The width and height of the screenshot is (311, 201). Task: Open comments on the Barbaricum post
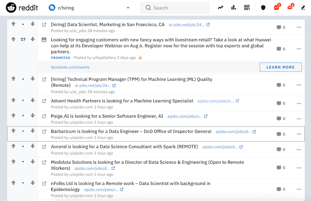tap(281, 134)
